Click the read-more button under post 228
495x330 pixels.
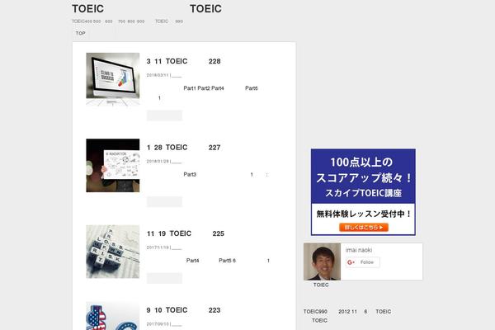coord(164,115)
